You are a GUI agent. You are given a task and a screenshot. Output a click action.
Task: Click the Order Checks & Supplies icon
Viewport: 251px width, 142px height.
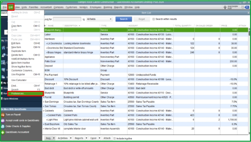coord(3,126)
